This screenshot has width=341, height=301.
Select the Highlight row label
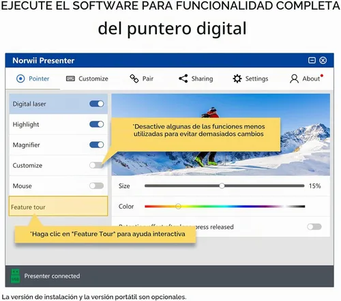(26, 124)
